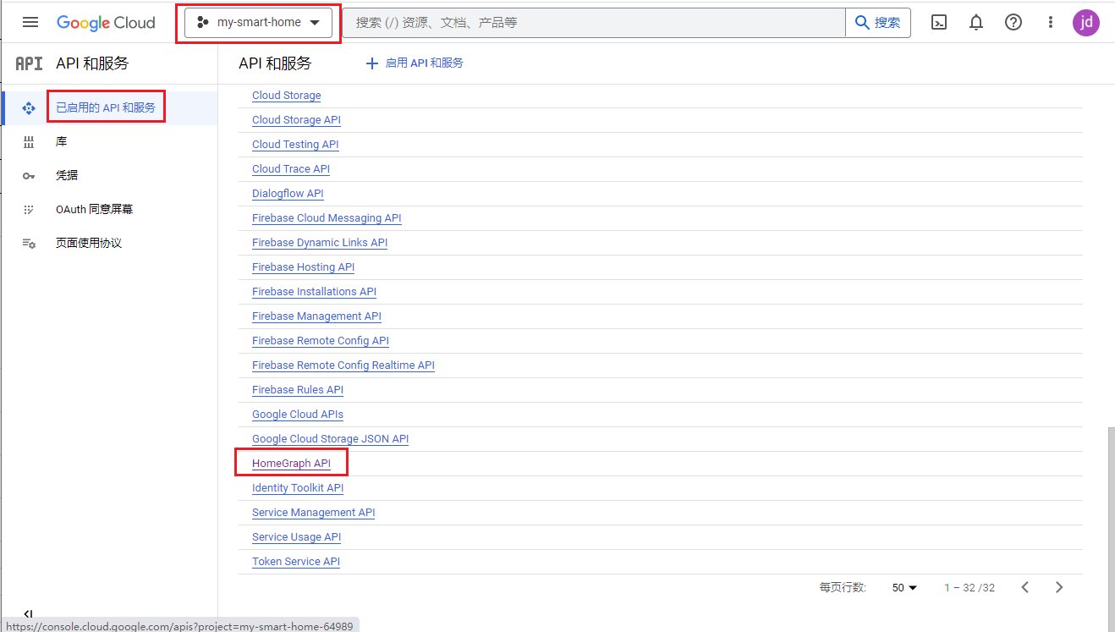This screenshot has width=1115, height=632.
Task: Open Dialogflow API link
Action: point(288,194)
